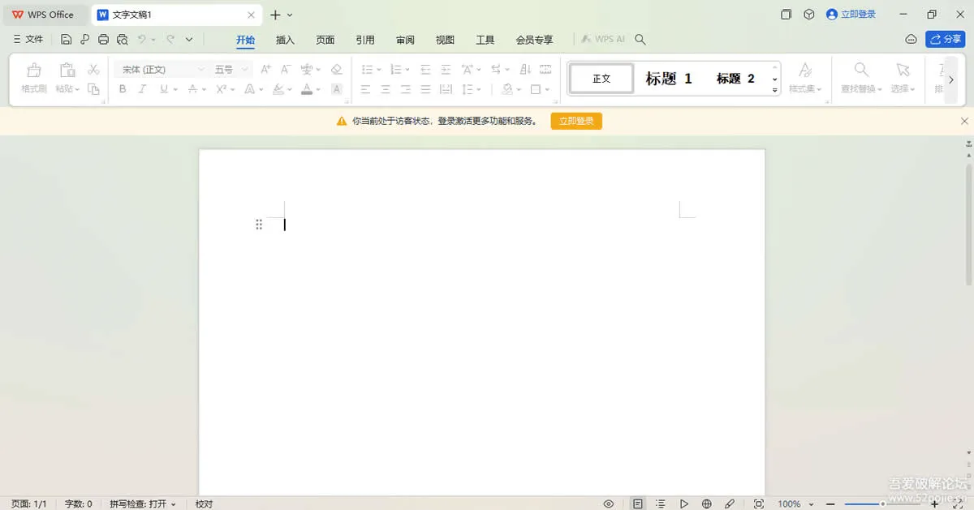Click the center align paragraph icon

(386, 89)
